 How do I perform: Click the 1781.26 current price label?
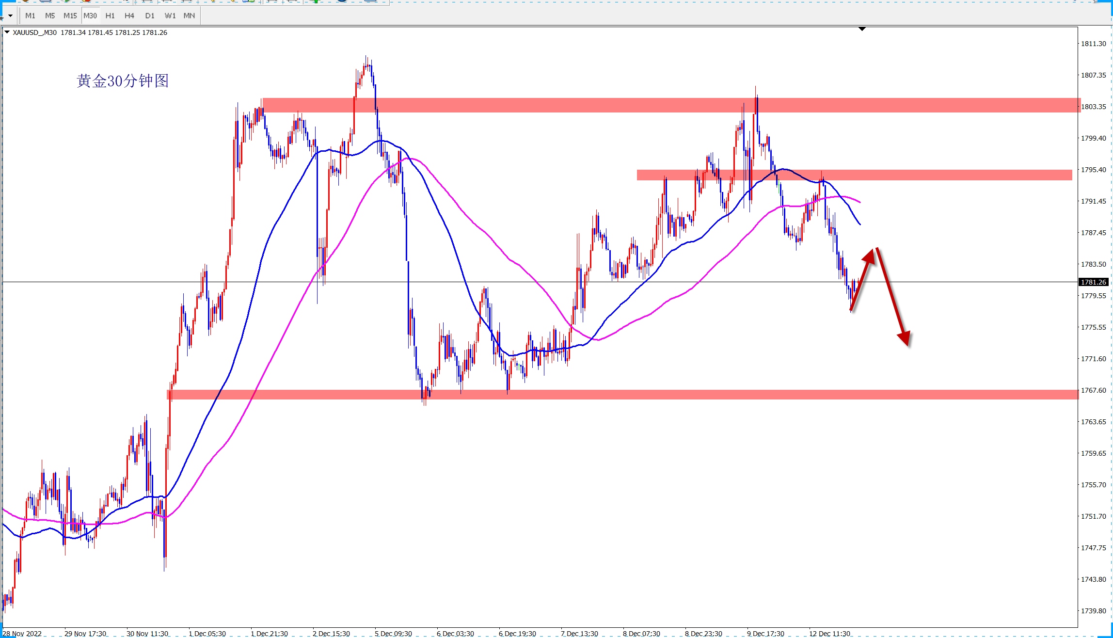(x=1094, y=282)
